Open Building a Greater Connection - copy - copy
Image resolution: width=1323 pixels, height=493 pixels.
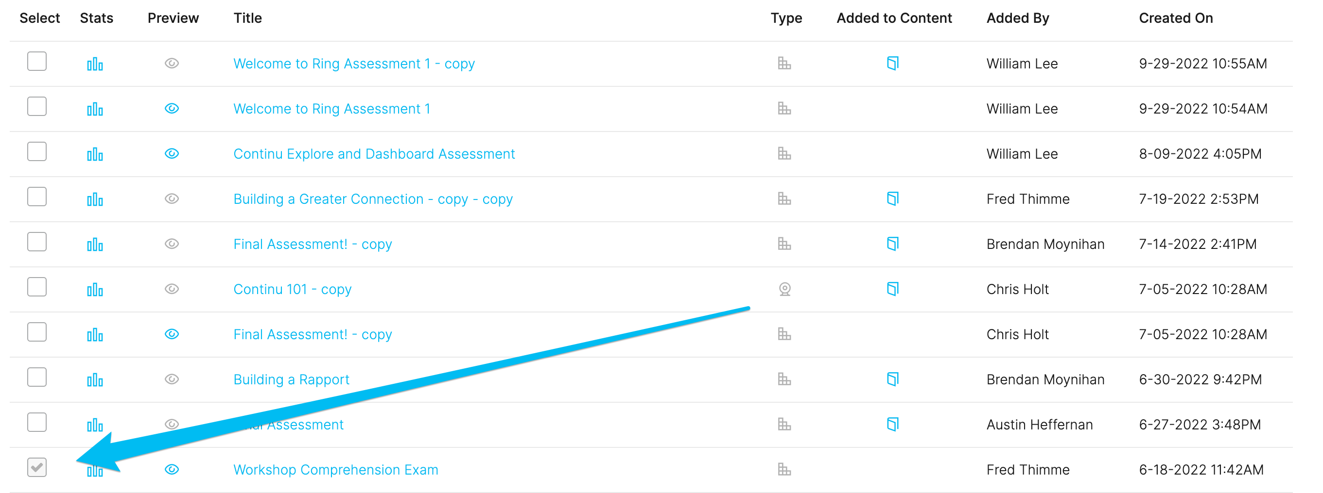373,199
